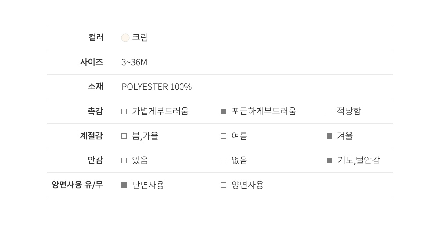Select the 봄,가을 season checkbox
The width and height of the screenshot is (440, 235).
click(124, 136)
